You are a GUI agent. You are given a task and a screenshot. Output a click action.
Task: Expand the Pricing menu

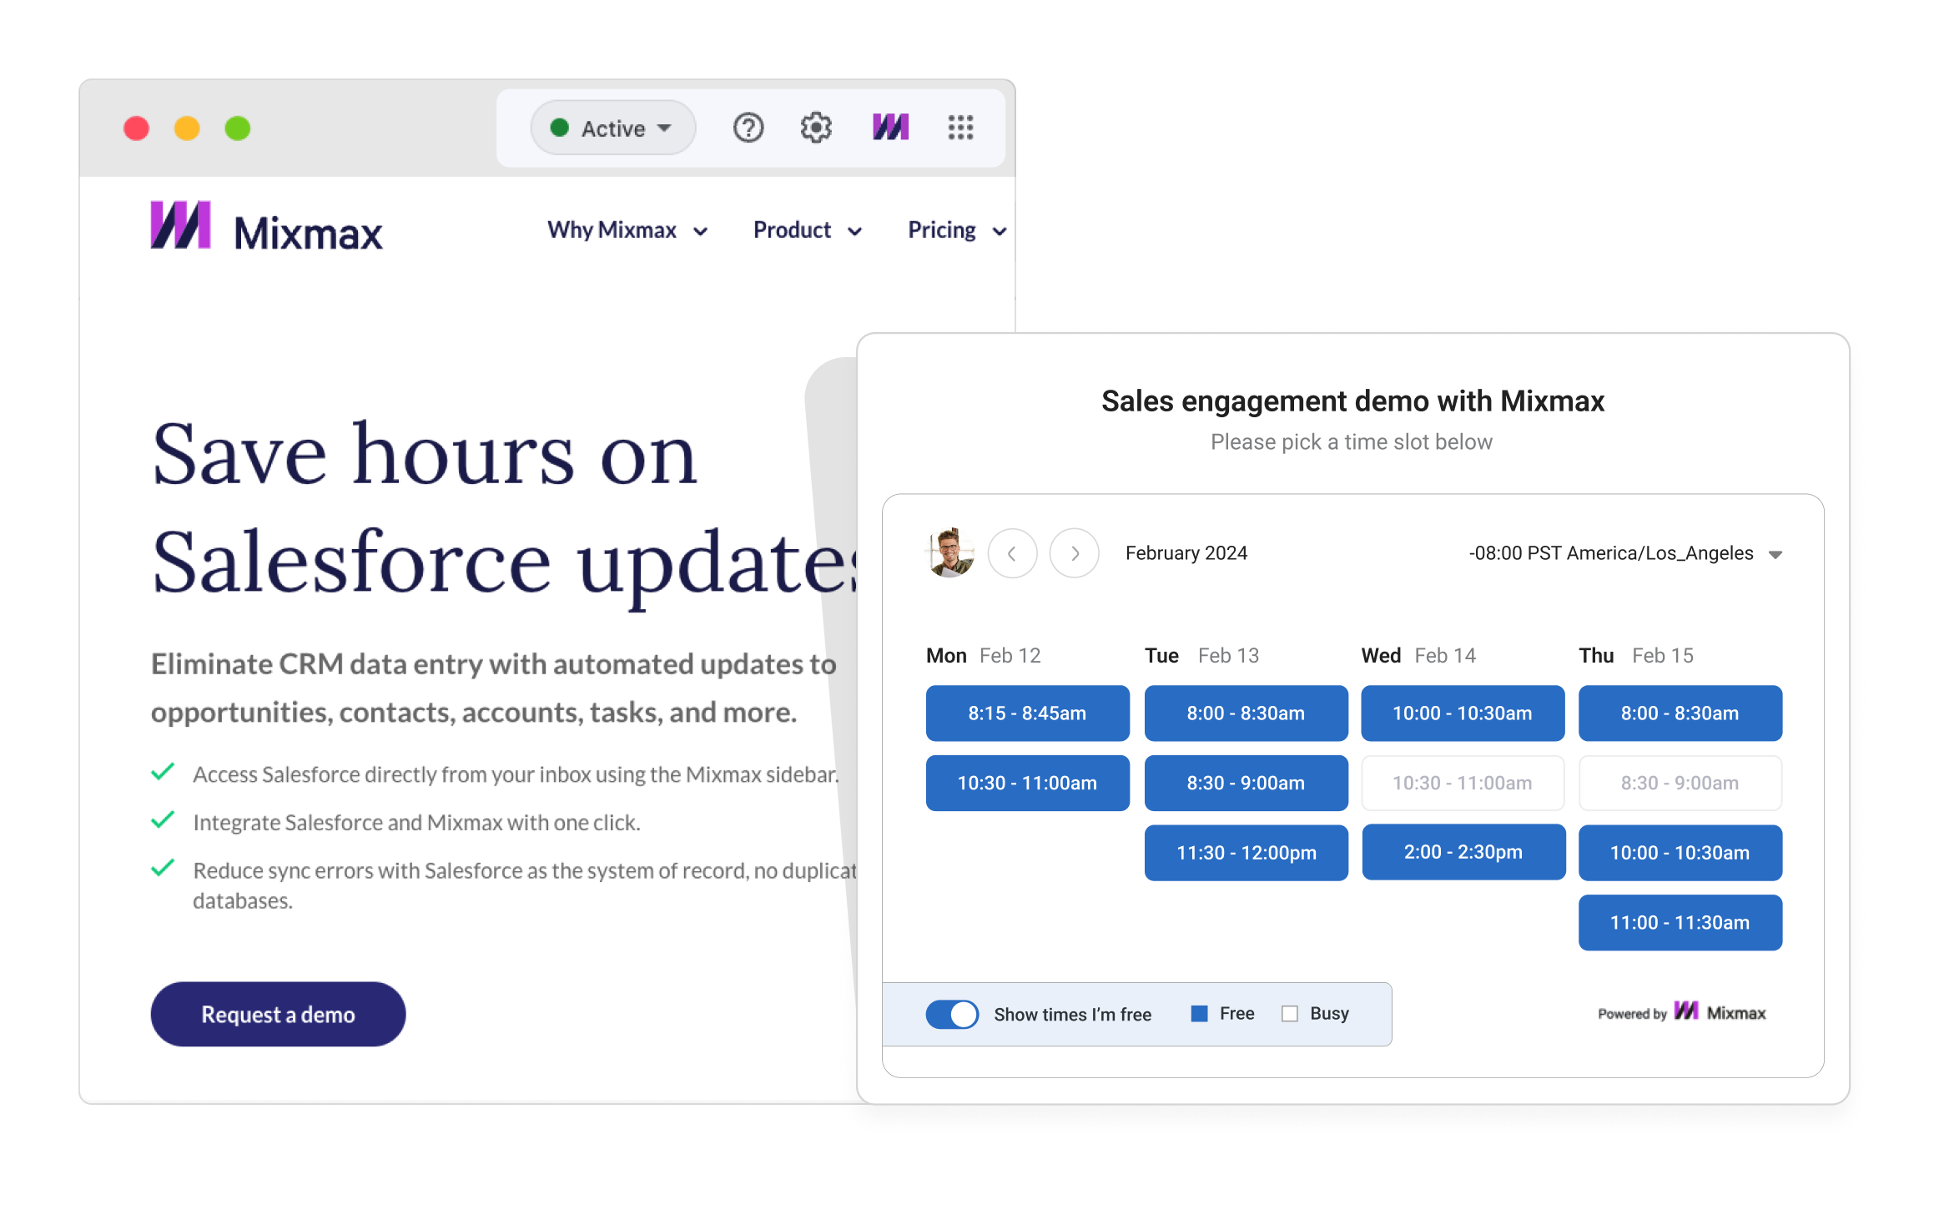point(957,230)
